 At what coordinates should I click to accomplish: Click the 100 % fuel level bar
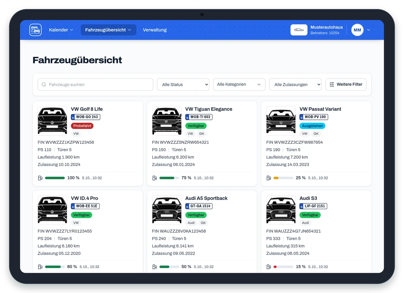[55, 178]
